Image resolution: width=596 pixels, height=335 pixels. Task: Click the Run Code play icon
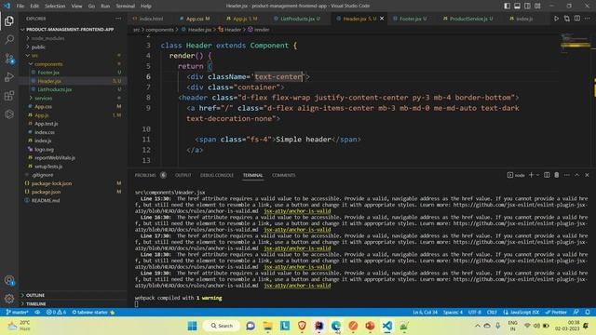click(x=556, y=19)
